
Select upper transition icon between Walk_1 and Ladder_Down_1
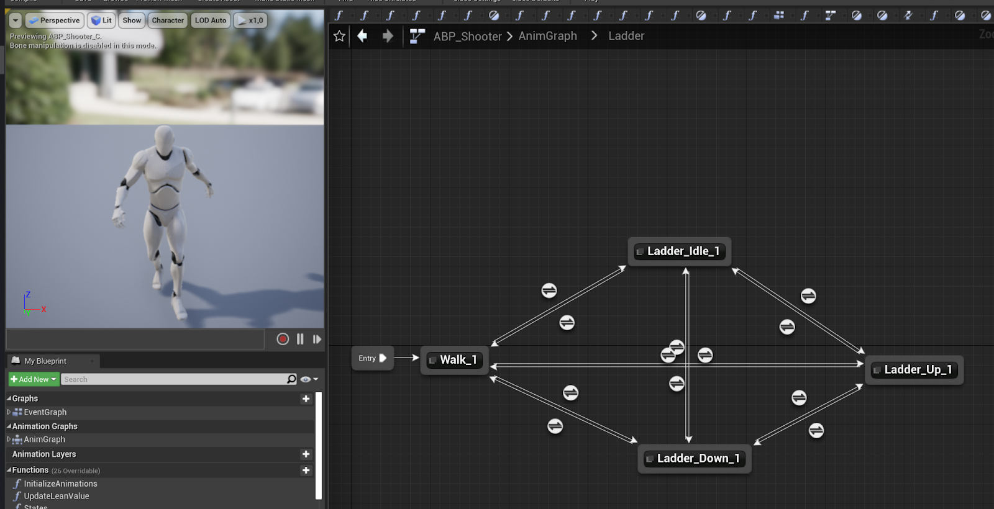tap(571, 393)
